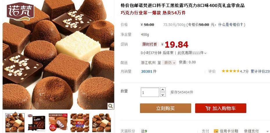Click the quantity input field
Screen dimensions: 270x133
click(x=150, y=92)
